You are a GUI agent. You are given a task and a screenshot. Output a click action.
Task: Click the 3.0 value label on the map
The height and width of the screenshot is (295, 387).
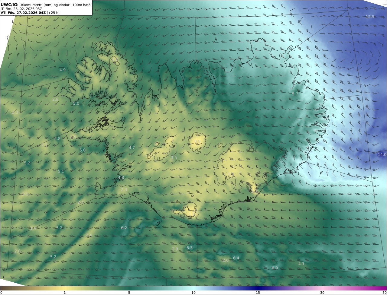[x=226, y=260]
